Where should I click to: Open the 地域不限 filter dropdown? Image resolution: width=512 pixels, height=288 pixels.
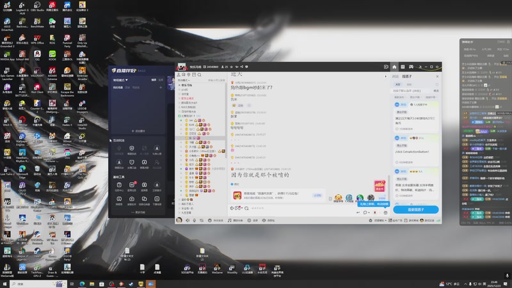(x=431, y=97)
